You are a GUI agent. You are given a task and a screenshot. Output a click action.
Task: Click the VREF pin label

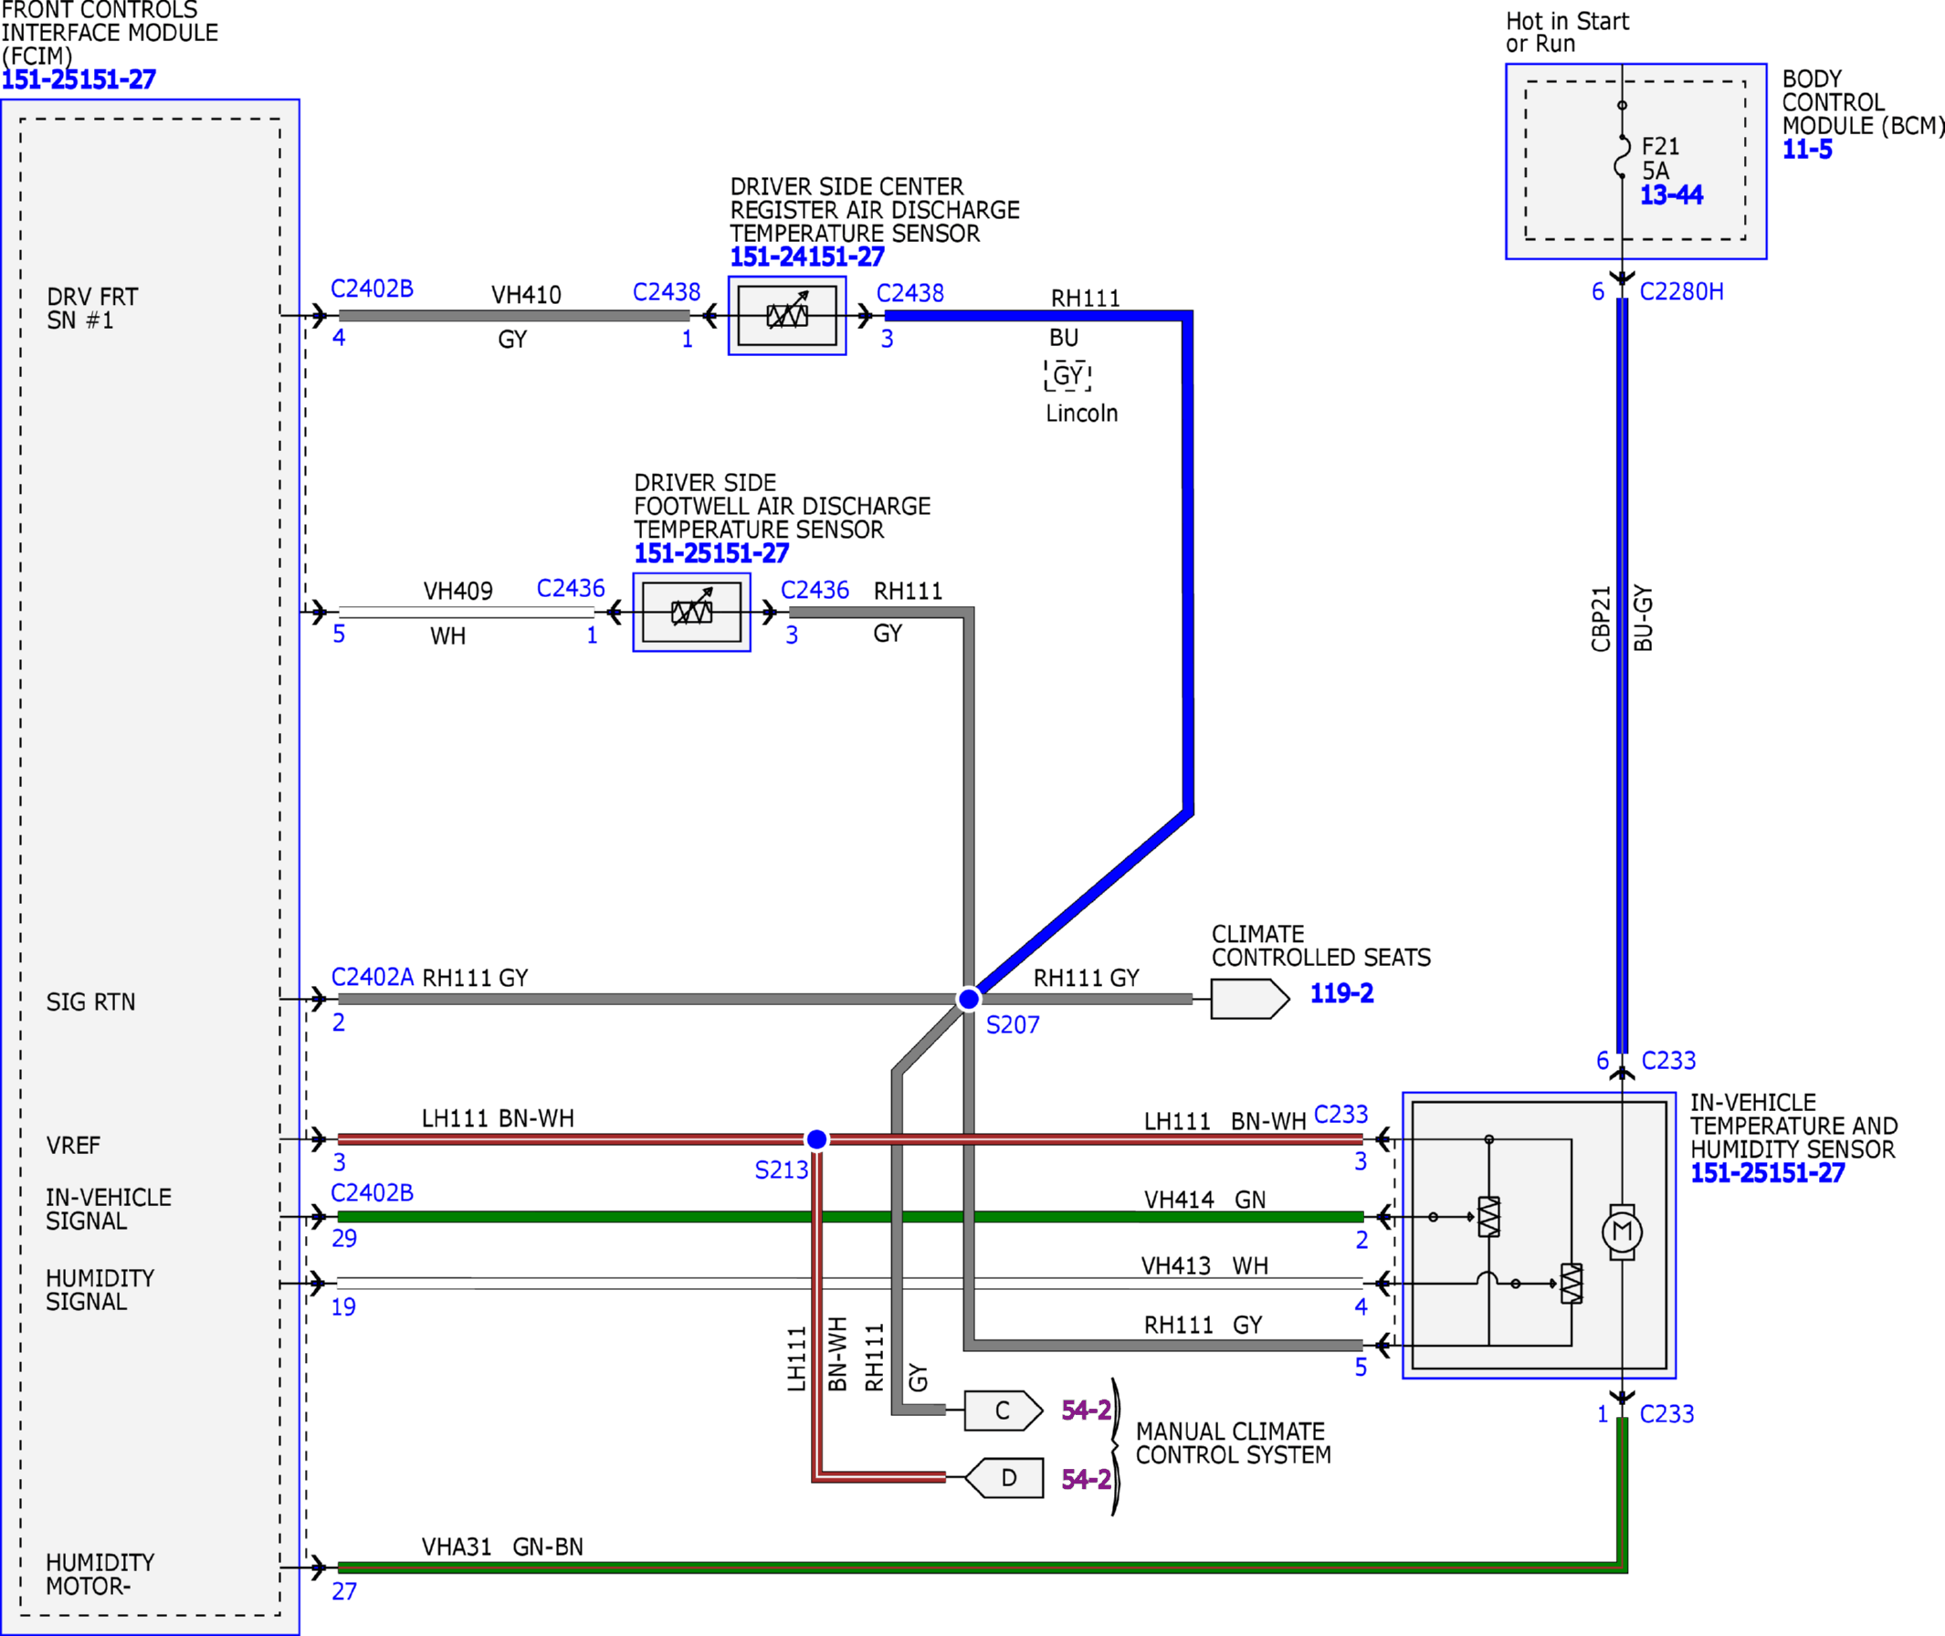coord(73,1146)
